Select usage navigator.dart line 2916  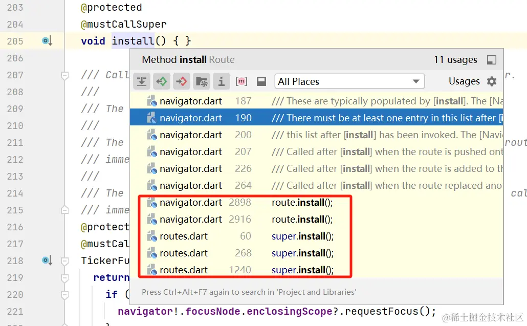coord(316,220)
